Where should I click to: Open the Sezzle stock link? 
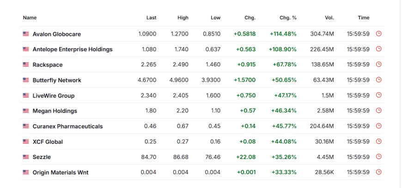(42, 157)
